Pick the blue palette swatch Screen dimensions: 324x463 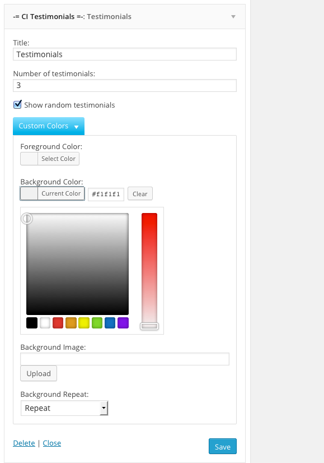[110, 323]
